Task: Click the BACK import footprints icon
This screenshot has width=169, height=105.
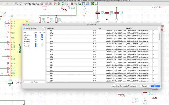Action: coord(97,4)
